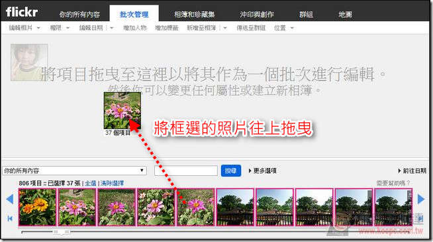Viewport: 433px width, 242px height.
Task: Click the 全選 link
Action: pyautogui.click(x=90, y=183)
